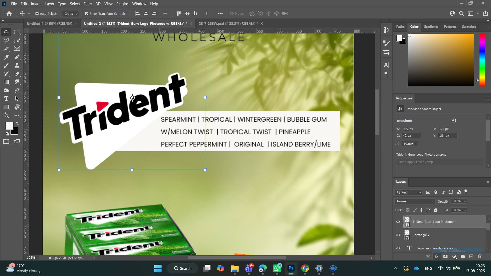Click the foreground color swatch in toolbar
This screenshot has height=276, width=491.
coord(9,125)
